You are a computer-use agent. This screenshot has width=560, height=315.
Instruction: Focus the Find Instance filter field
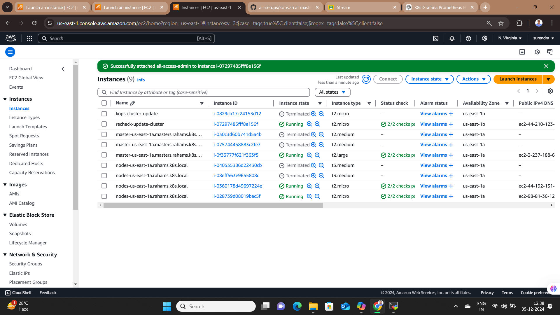click(204, 92)
